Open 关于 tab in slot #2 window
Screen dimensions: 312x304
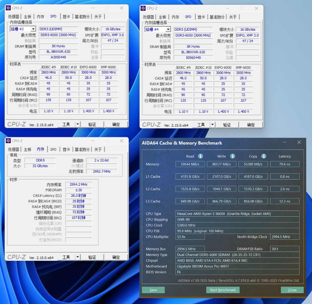tap(98, 17)
